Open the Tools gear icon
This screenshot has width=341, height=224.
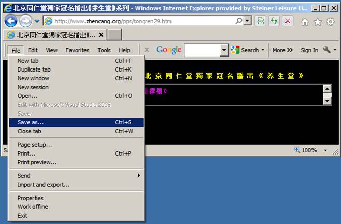(330, 22)
